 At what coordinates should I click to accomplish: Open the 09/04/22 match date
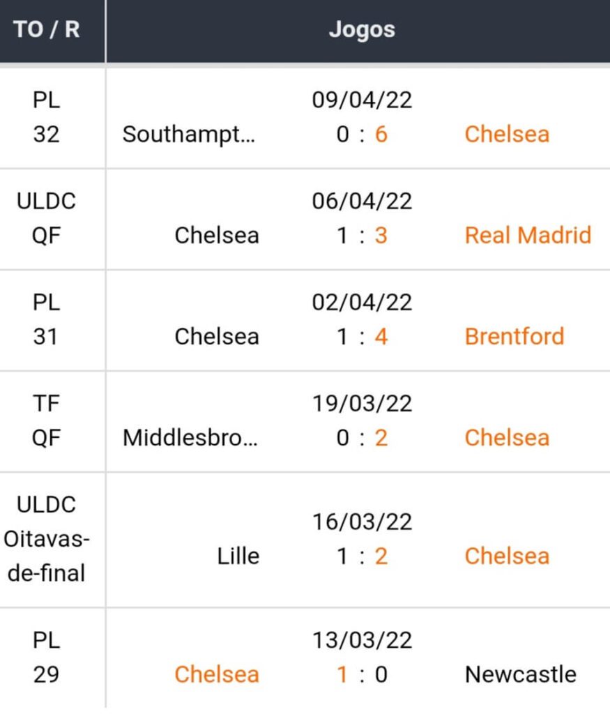pyautogui.click(x=362, y=100)
